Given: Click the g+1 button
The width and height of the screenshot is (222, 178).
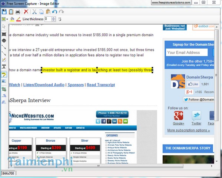Looking at the screenshot, I should (x=189, y=92).
